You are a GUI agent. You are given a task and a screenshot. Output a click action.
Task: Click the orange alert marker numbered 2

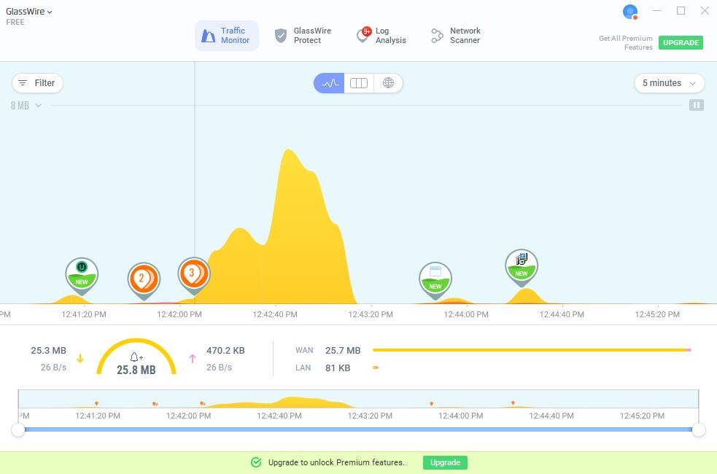tap(144, 281)
